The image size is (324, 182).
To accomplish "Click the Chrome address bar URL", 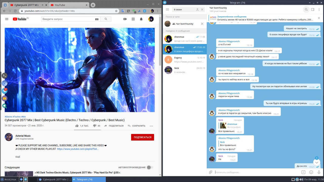I will click(x=50, y=11).
